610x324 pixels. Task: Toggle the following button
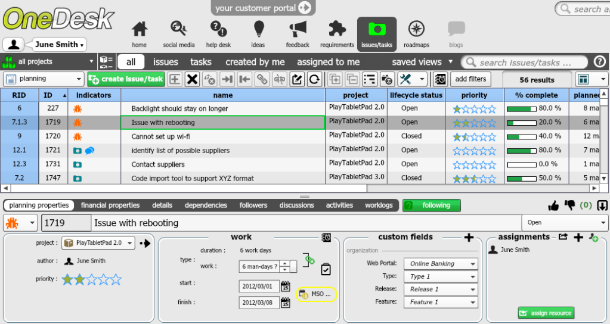(x=432, y=205)
